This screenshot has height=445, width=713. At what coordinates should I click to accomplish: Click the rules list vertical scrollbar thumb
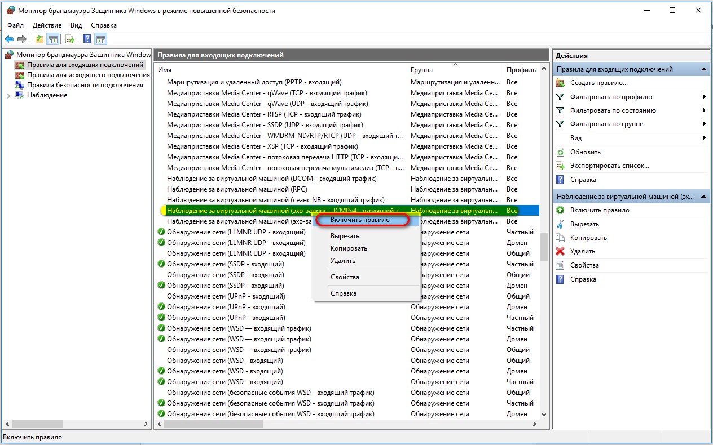[x=544, y=247]
